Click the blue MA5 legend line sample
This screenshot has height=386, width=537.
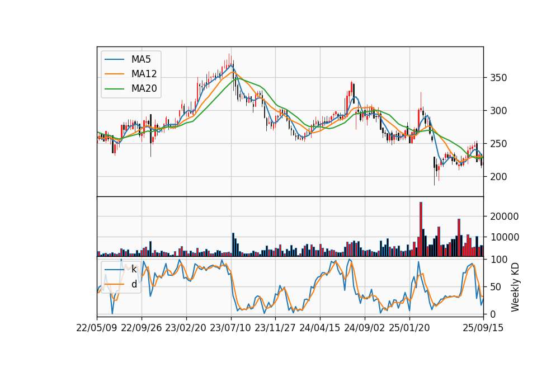114,59
